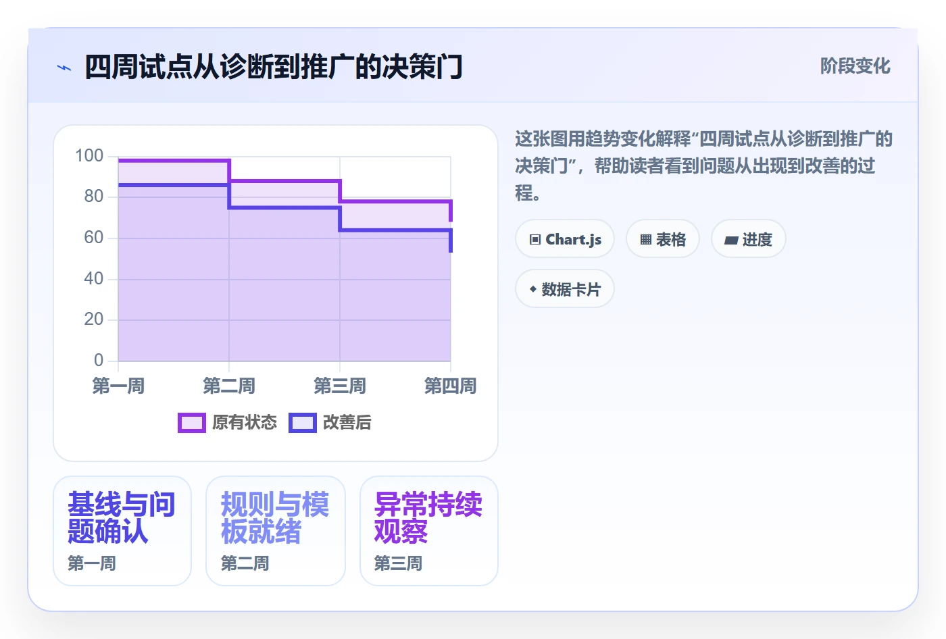Click the 60 value on the y-axis
The image size is (946, 639).
coord(94,238)
